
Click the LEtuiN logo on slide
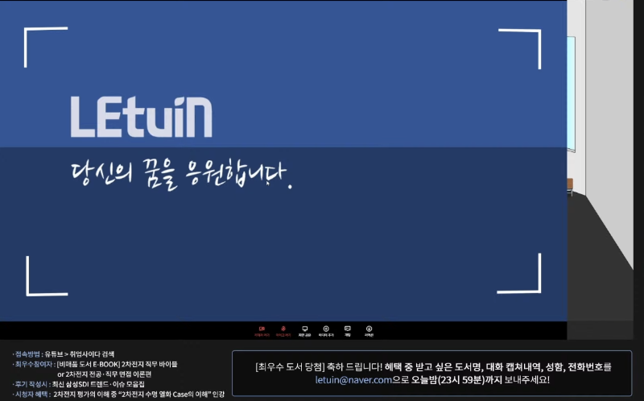click(x=141, y=118)
